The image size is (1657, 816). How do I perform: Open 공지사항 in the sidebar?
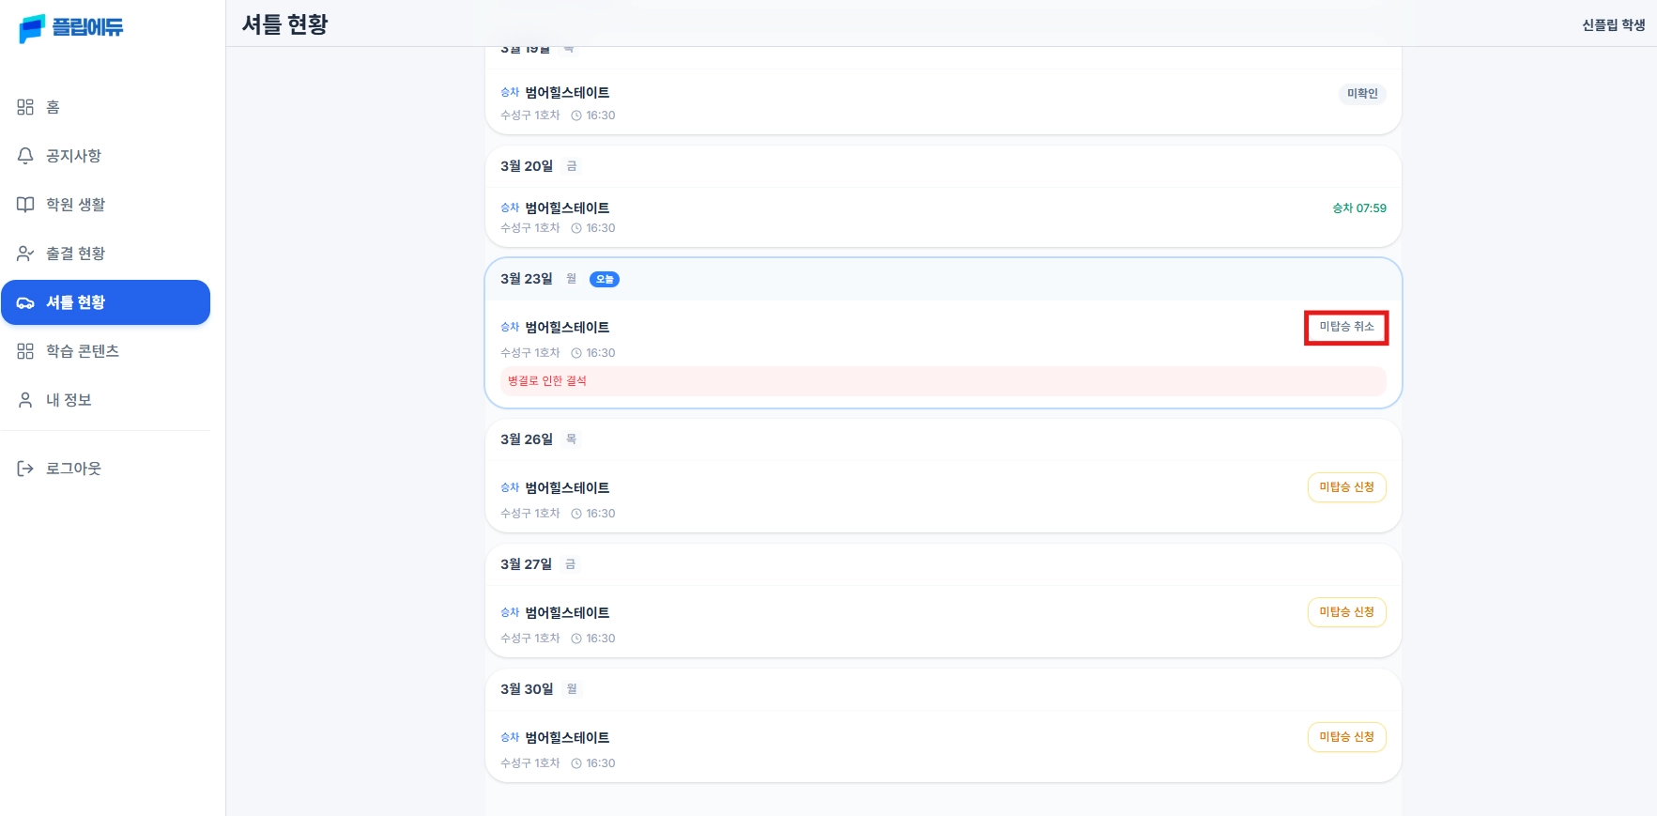[x=105, y=156]
